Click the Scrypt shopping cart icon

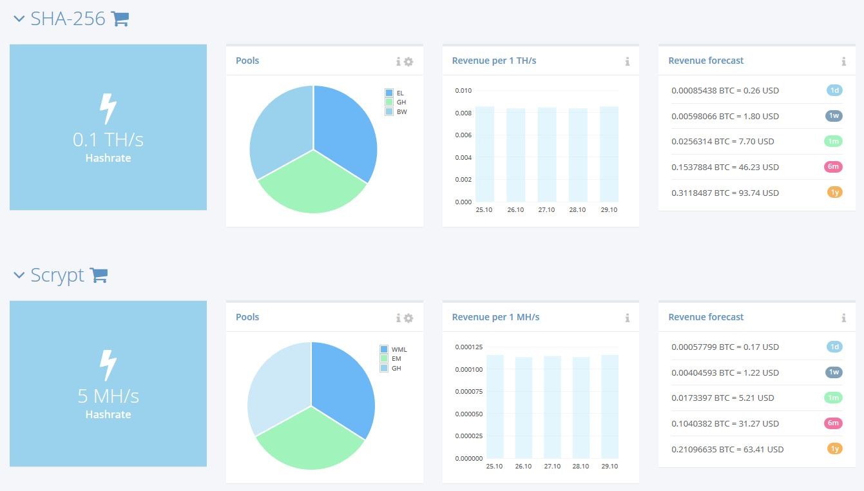(x=99, y=275)
